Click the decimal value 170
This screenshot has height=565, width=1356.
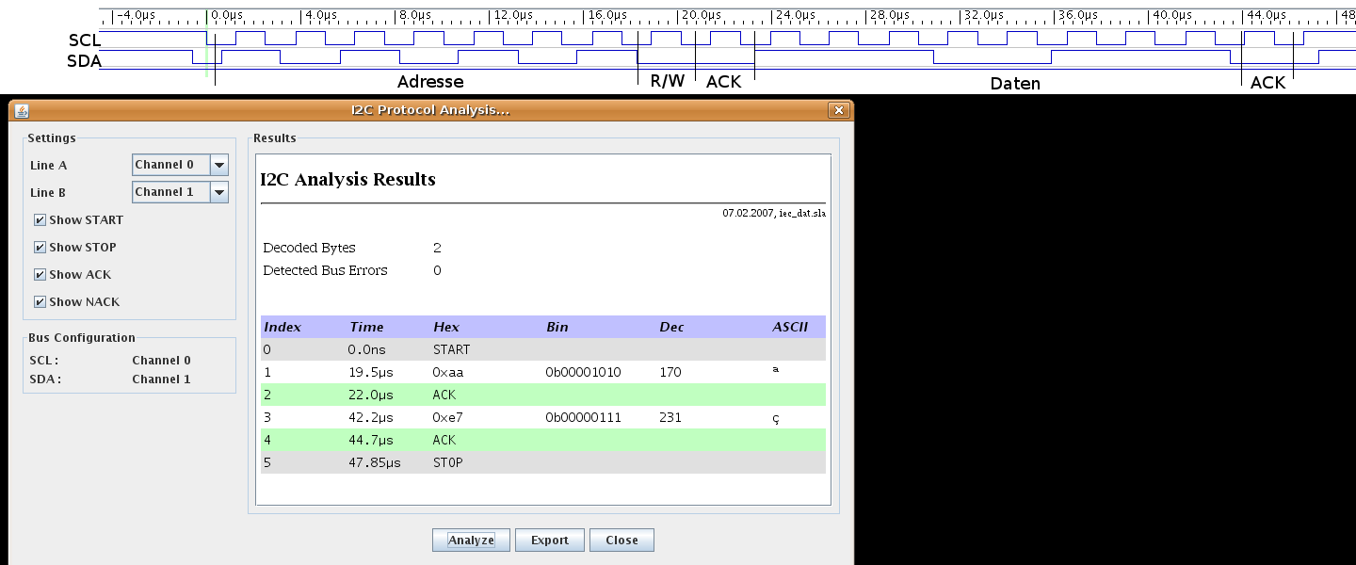coord(670,372)
